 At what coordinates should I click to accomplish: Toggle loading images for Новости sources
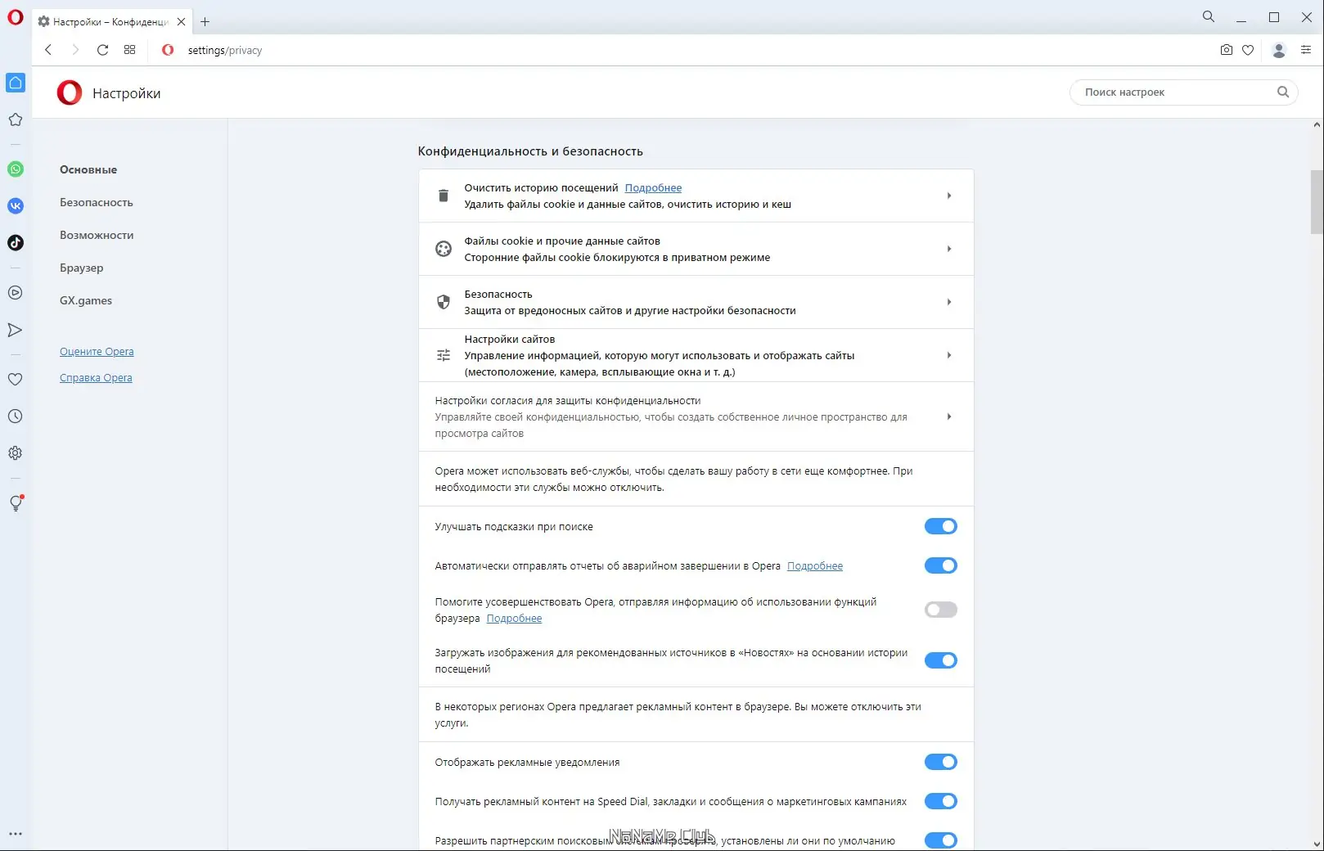pos(941,660)
